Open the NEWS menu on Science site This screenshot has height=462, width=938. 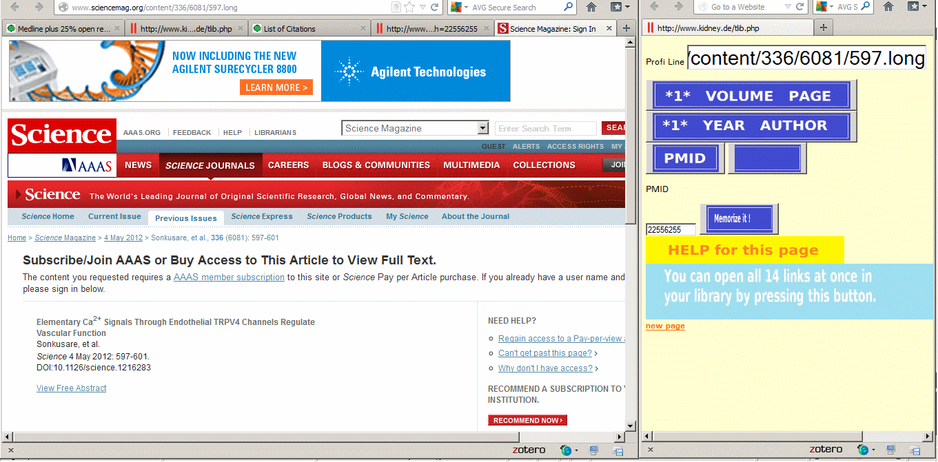138,165
